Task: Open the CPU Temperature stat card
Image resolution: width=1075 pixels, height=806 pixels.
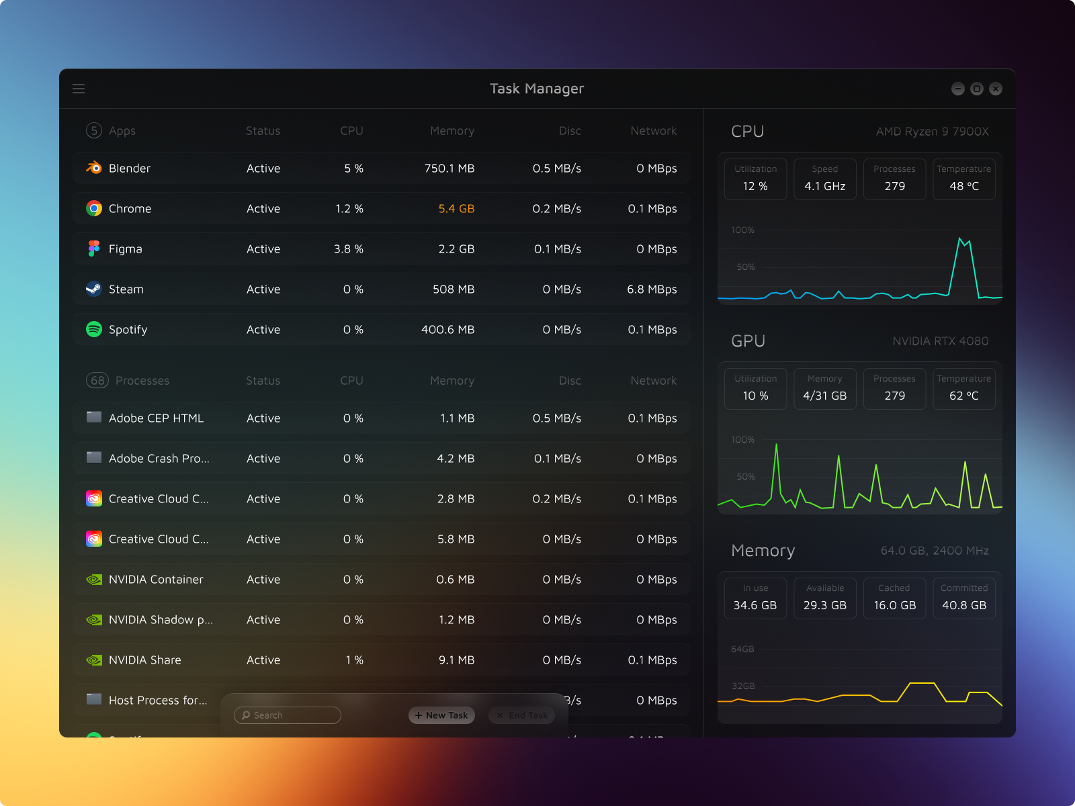Action: [963, 179]
